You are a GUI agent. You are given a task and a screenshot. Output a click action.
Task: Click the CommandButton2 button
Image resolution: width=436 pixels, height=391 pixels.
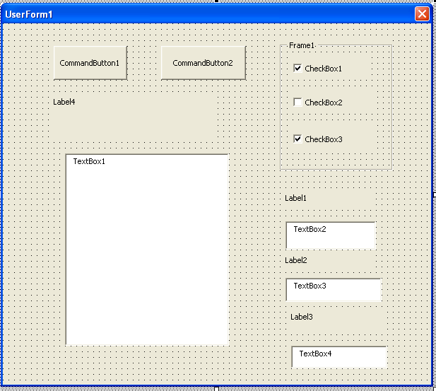[204, 63]
